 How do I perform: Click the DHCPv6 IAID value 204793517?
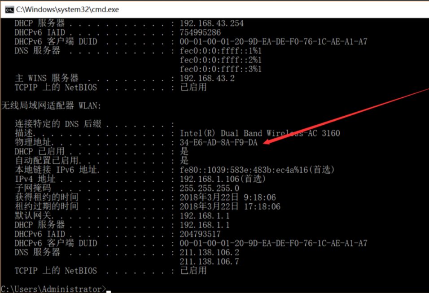tap(200, 234)
